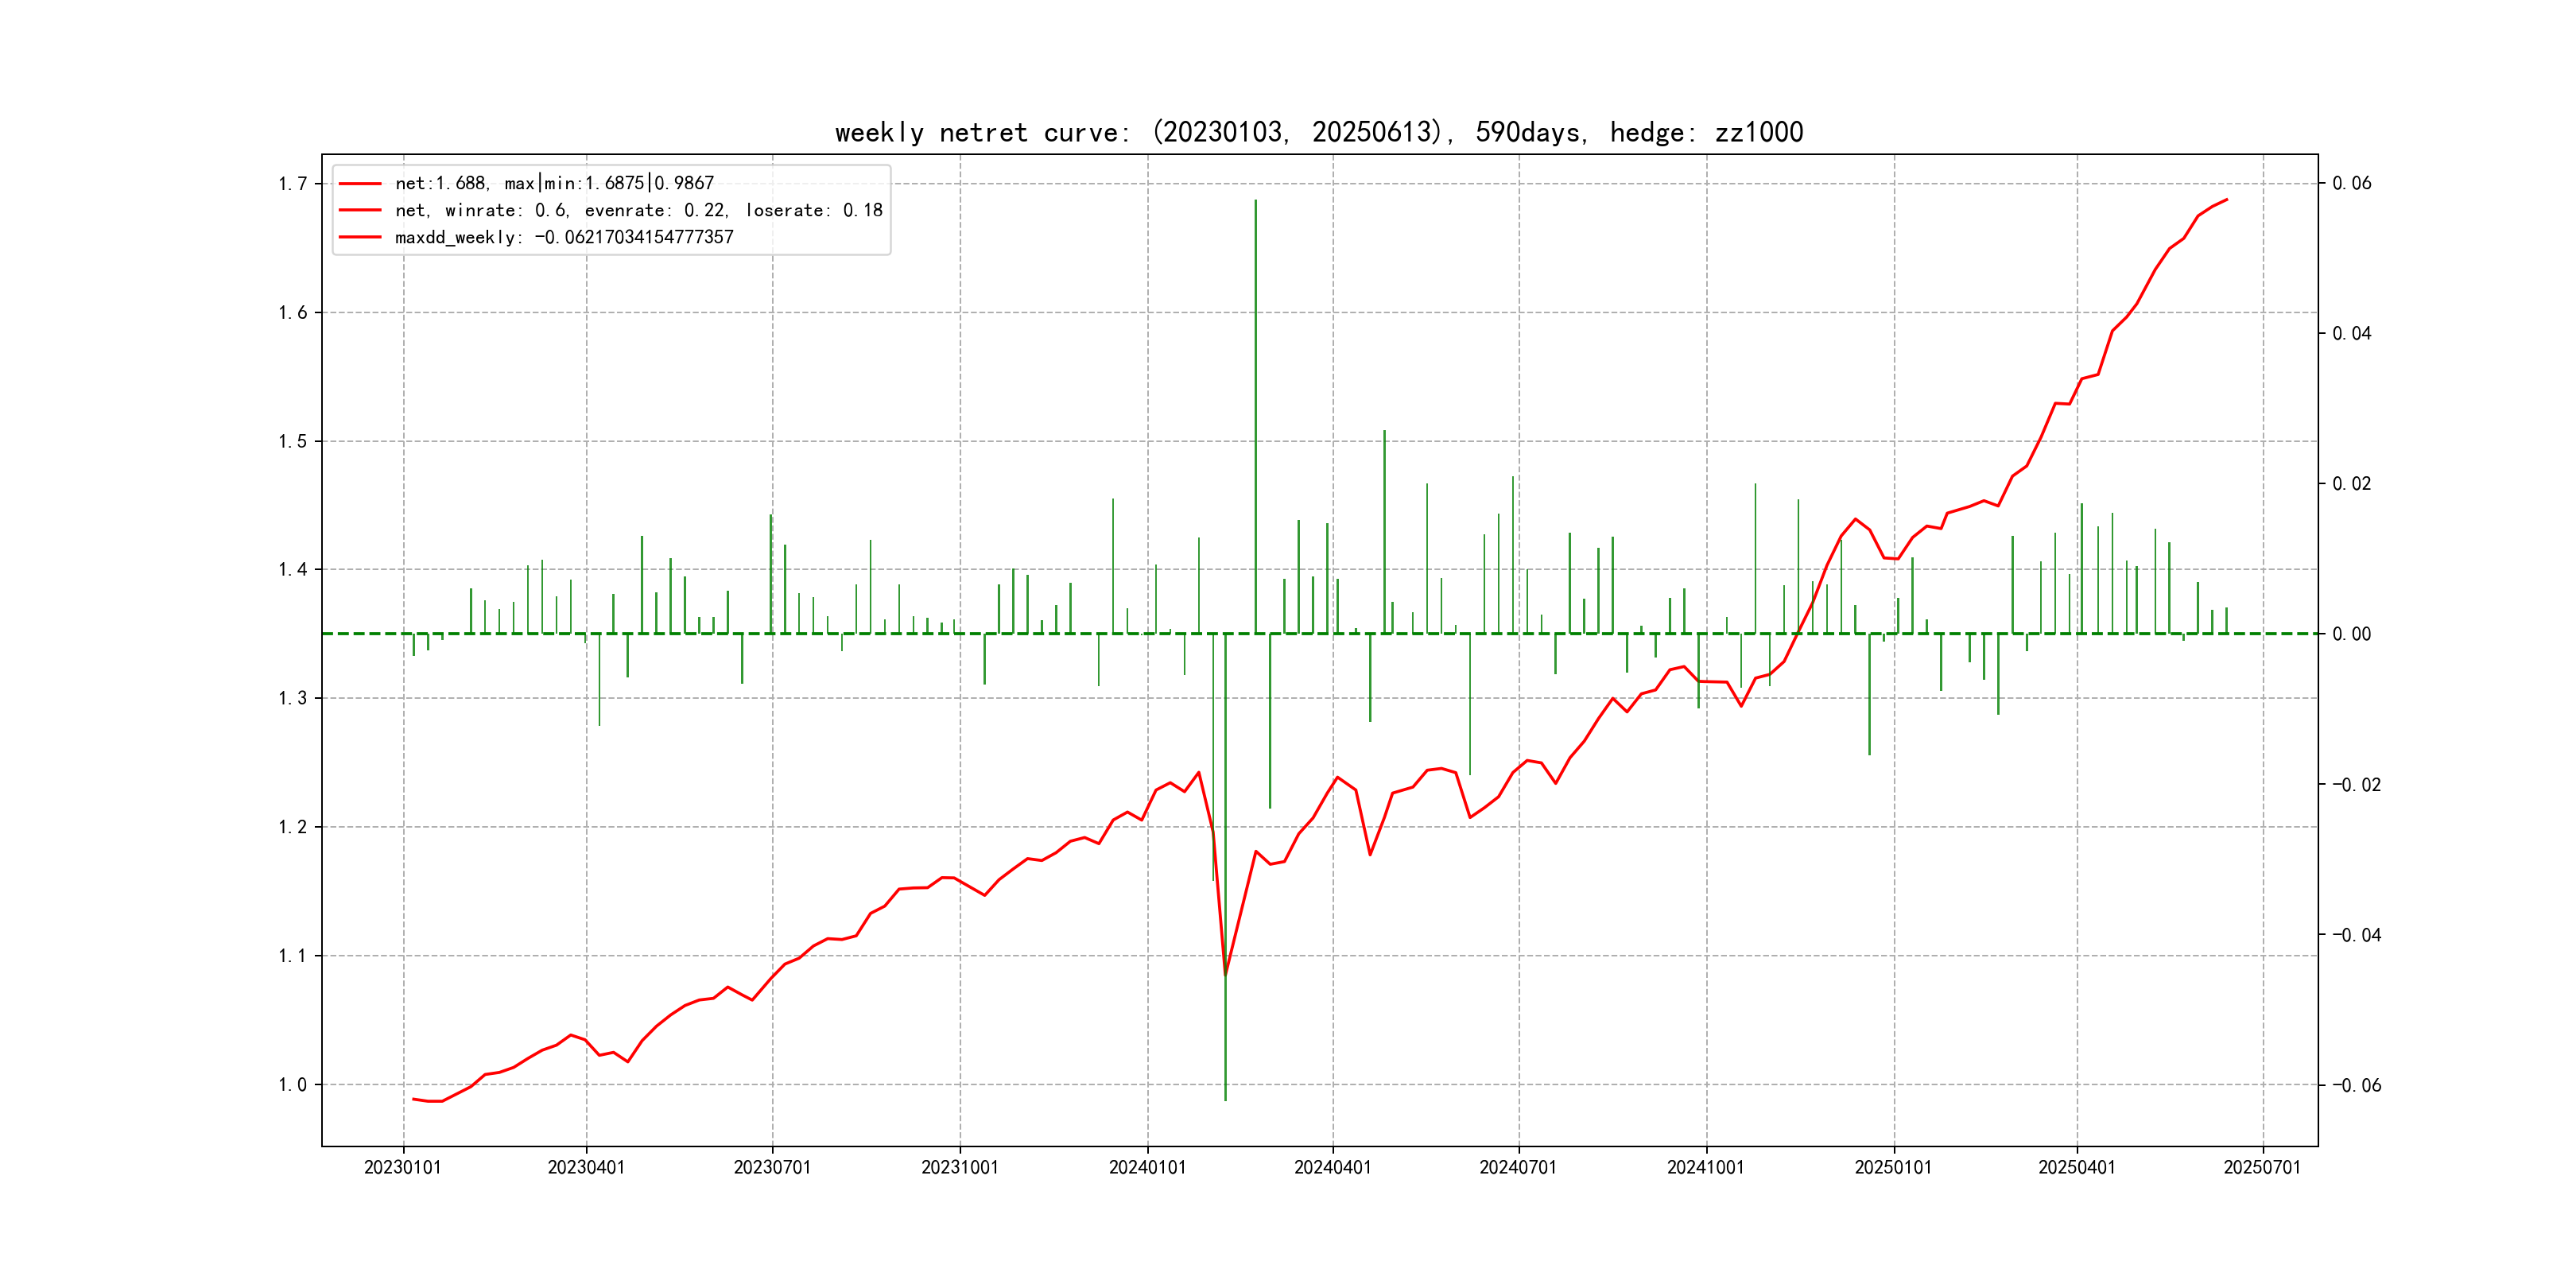Click x-axis date label 20250401
Screen dimensions: 2576x1288
tap(2076, 1167)
